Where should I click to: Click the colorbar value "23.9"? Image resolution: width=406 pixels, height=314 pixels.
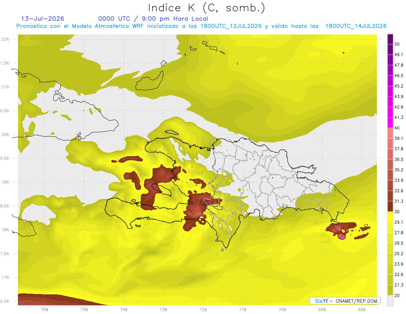[399, 264]
